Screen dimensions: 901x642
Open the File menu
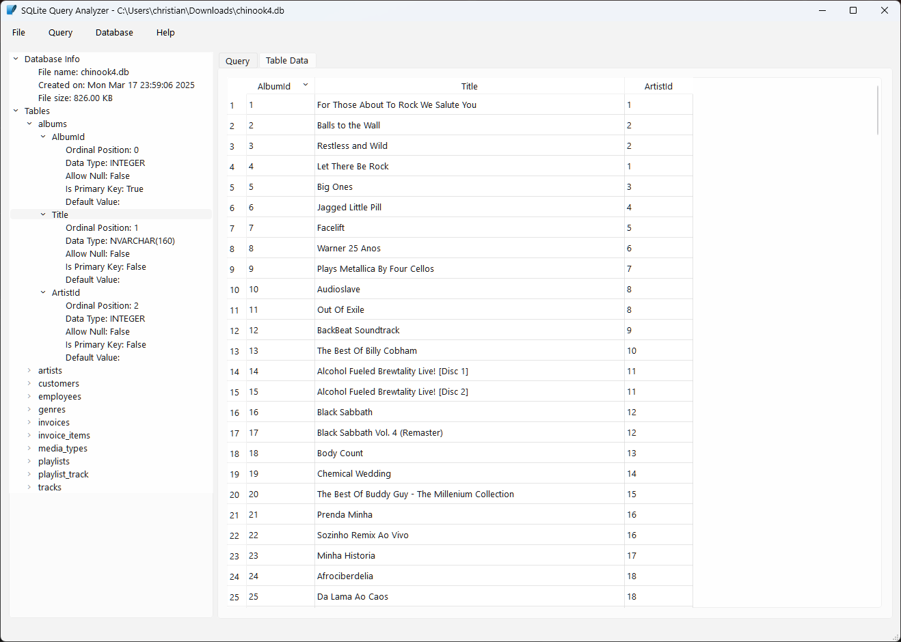pos(18,32)
